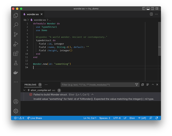Toggle problems view as table or tree
172x136 pixels.
[148, 84]
